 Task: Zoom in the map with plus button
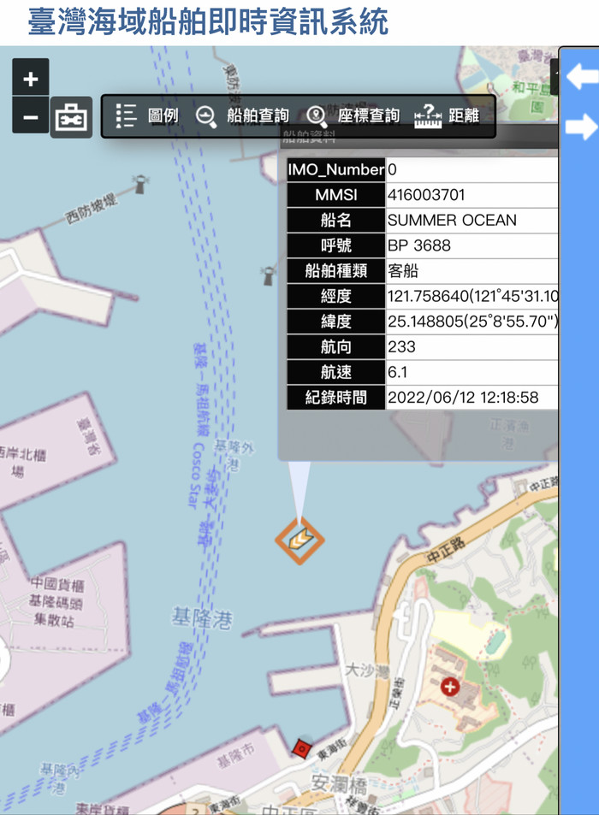31,80
